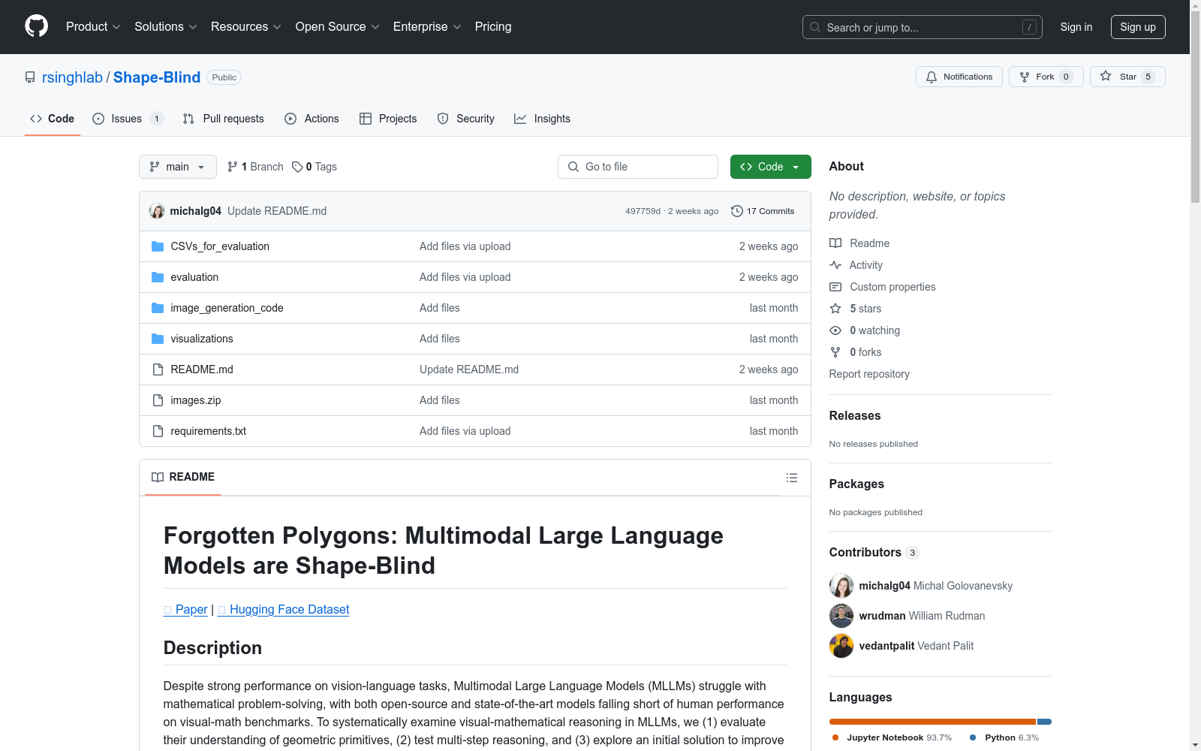1201x751 pixels.
Task: Click the book icon beside Readme
Action: point(835,243)
